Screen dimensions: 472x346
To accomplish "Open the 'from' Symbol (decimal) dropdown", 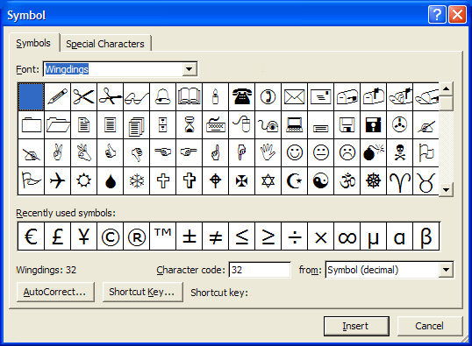I will pyautogui.click(x=446, y=270).
